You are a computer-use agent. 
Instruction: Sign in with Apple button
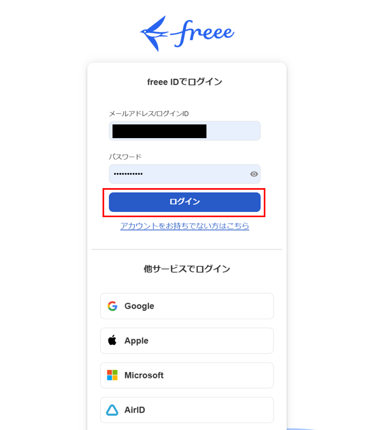click(x=187, y=341)
